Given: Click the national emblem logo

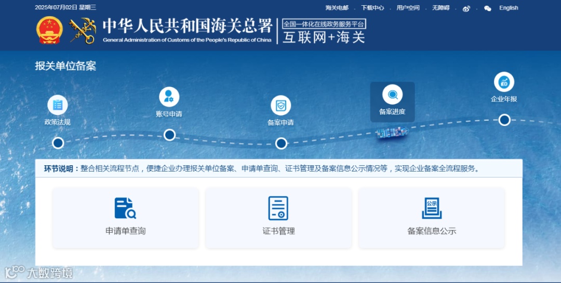Looking at the screenshot, I should pyautogui.click(x=50, y=31).
